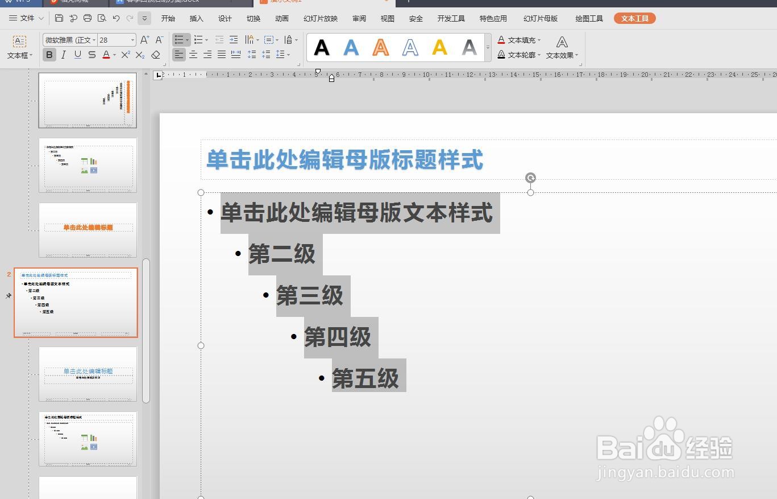Click the 第三级 text line
The width and height of the screenshot is (777, 499).
[310, 296]
